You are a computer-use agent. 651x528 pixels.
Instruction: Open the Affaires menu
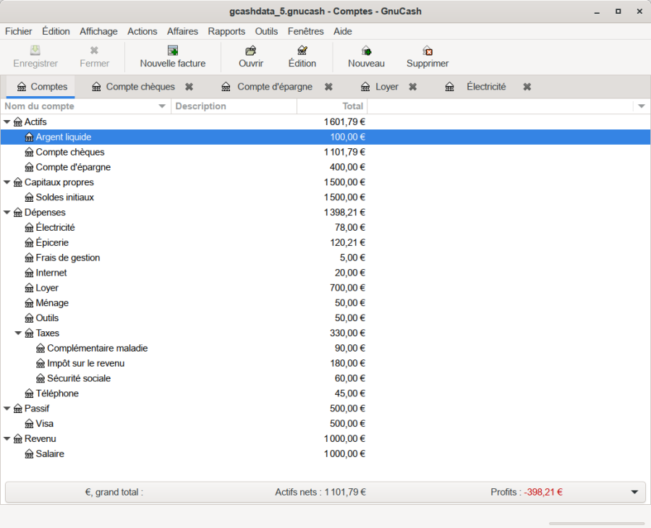click(182, 31)
